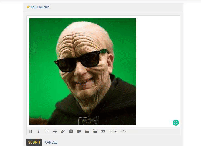Image resolution: width=201 pixels, height=146 pixels.
Task: Apply pre formatted text style
Action: click(113, 131)
